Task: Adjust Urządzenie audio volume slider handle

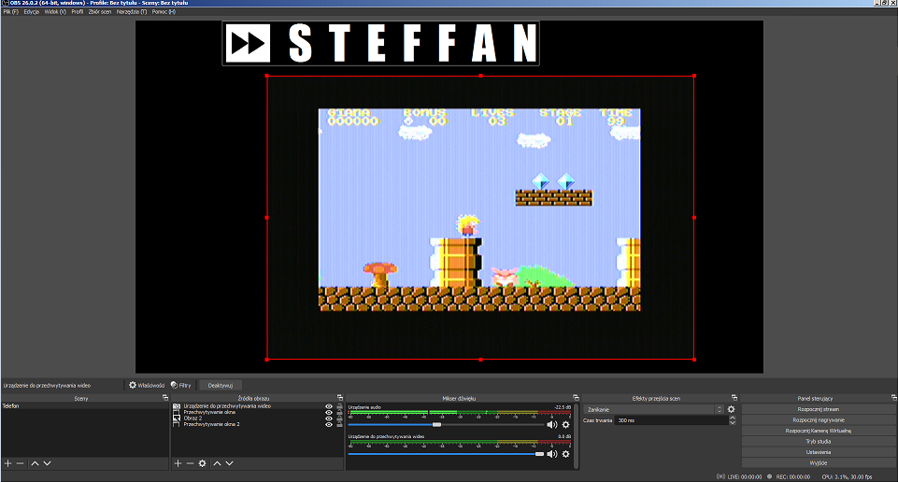Action: point(436,425)
